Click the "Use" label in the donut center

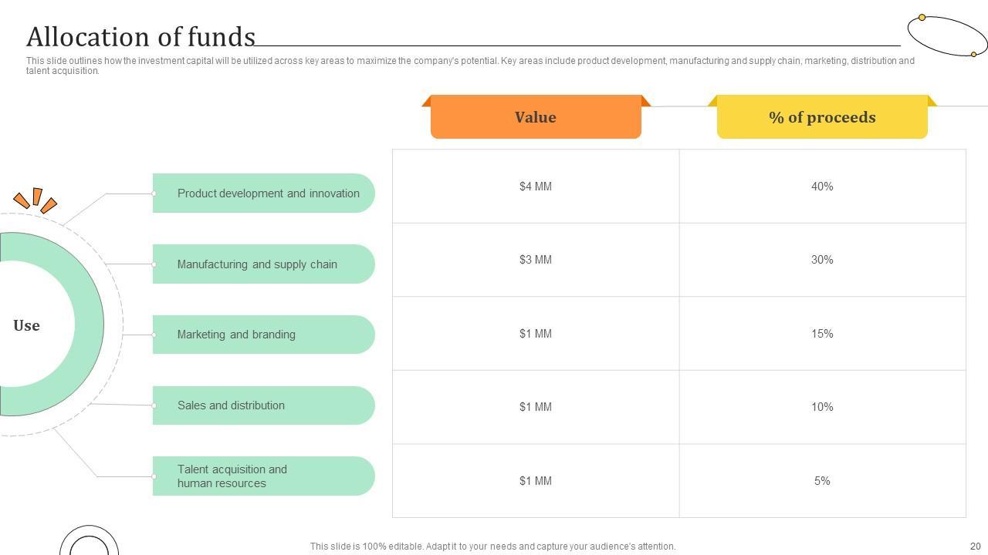click(x=26, y=325)
